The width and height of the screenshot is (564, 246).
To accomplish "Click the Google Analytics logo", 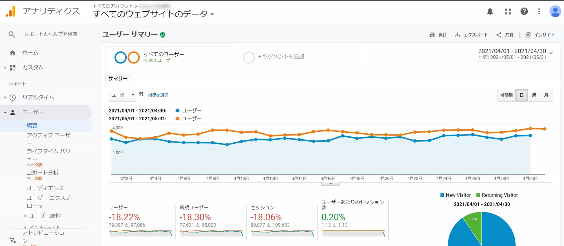I will [x=10, y=11].
